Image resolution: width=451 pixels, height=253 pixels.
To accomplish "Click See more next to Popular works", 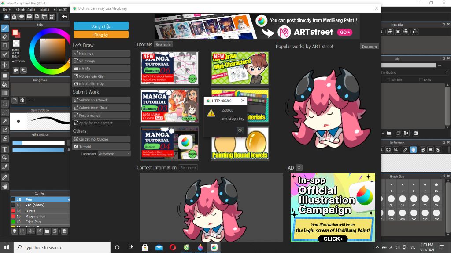I will tap(369, 47).
